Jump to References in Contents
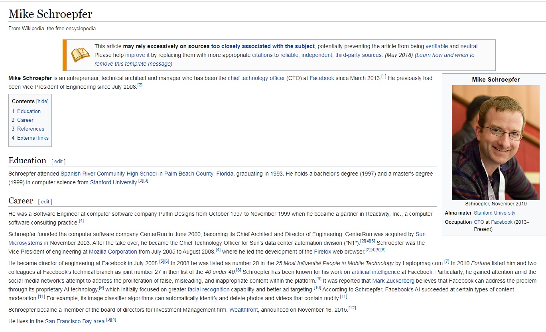This screenshot has width=546, height=332. coord(31,129)
